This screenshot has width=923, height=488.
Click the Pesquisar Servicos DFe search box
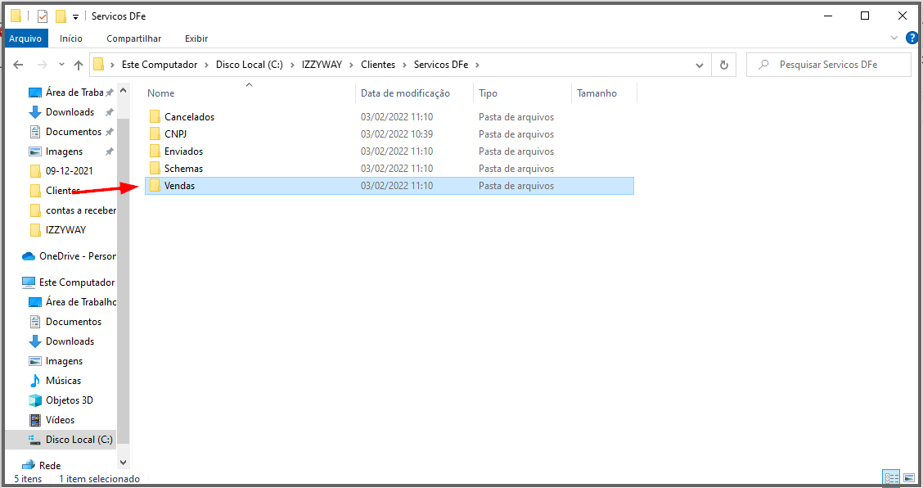pos(835,65)
